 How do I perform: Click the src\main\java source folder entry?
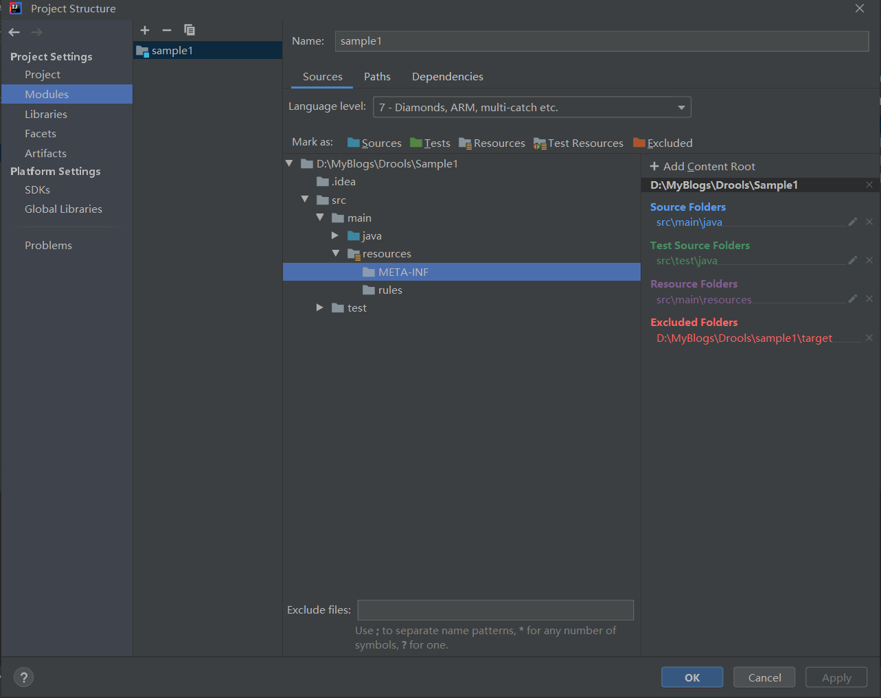689,222
